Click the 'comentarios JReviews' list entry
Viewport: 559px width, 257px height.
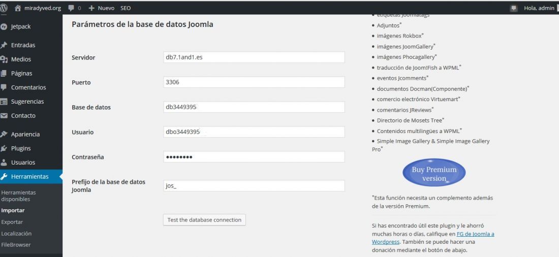406,110
